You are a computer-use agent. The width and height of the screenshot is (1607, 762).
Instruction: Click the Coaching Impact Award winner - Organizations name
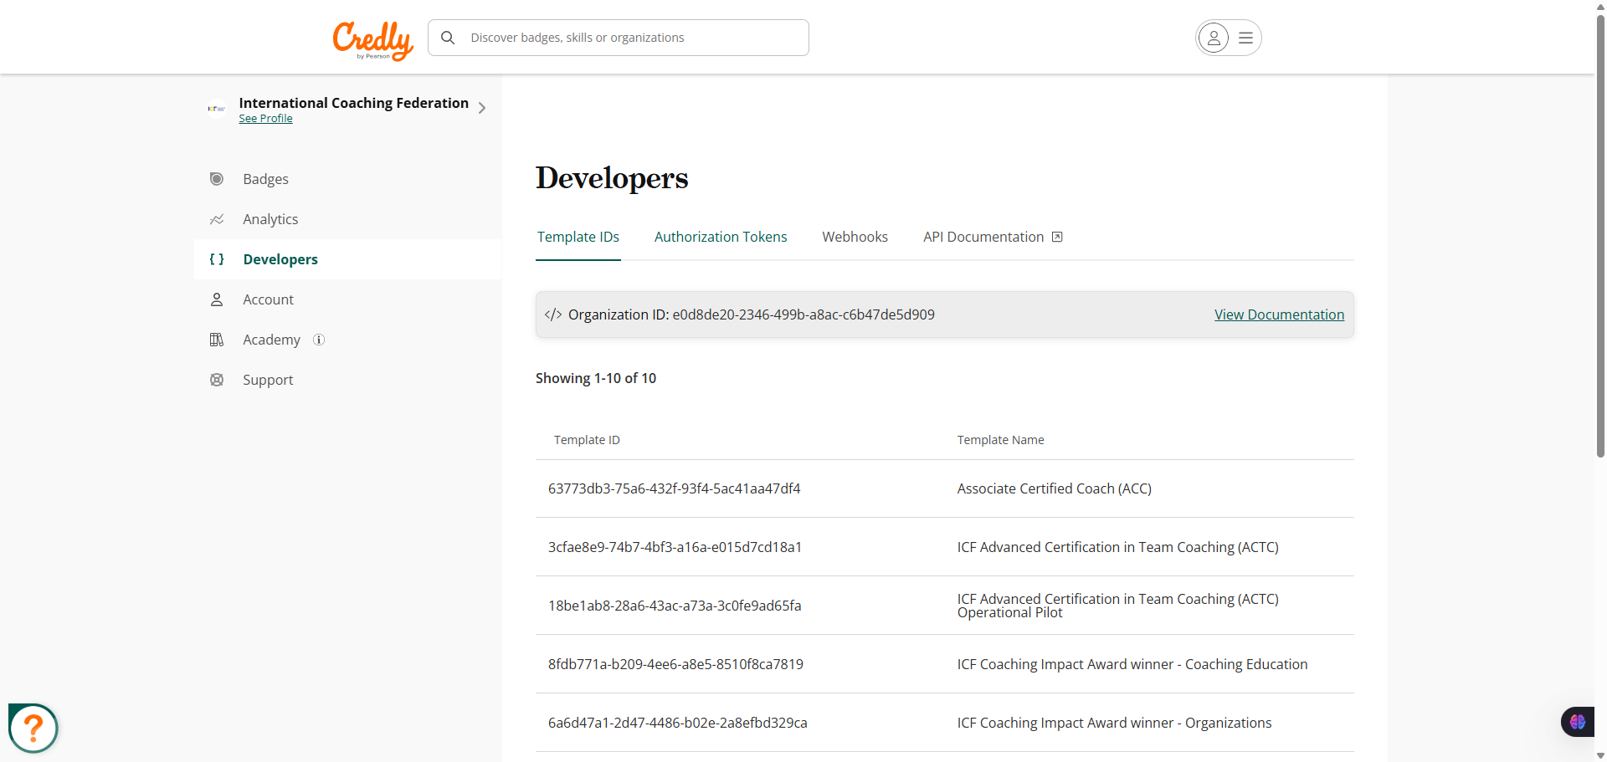click(1115, 723)
